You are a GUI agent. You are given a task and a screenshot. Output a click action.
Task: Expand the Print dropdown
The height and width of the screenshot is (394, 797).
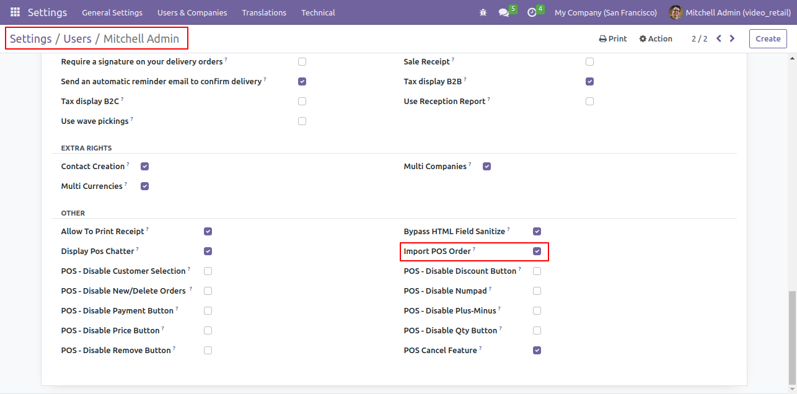(613, 38)
